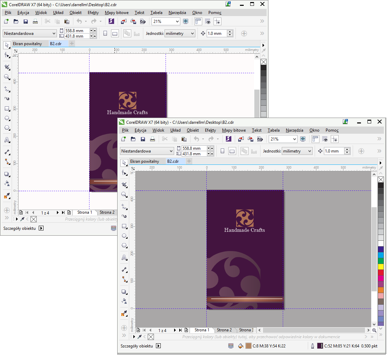The image size is (388, 357).
Task: Click the Import icon in the back window toolbar
Action: click(124, 22)
